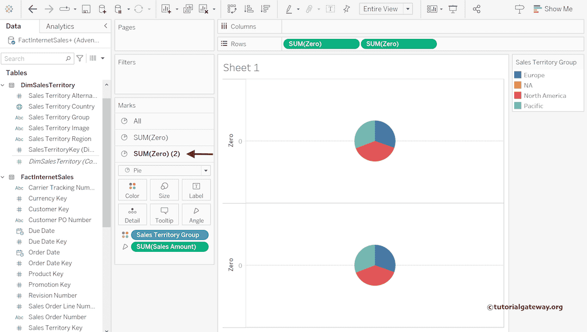Image resolution: width=587 pixels, height=332 pixels.
Task: Click the filter icon beside Search
Action: 80,58
